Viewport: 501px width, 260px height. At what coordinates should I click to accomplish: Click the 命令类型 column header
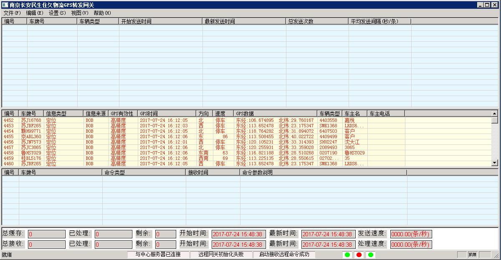pyautogui.click(x=144, y=172)
